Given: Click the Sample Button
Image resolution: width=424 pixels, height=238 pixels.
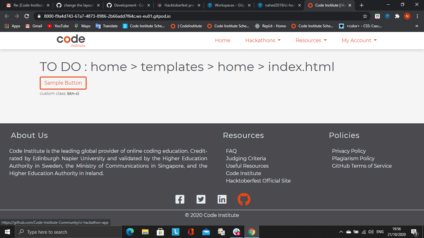Looking at the screenshot, I should pos(63,83).
